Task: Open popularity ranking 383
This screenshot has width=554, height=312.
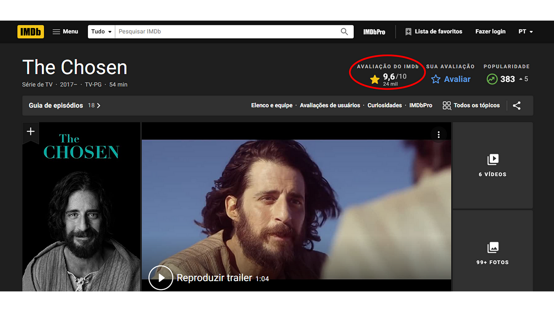Action: 507,79
